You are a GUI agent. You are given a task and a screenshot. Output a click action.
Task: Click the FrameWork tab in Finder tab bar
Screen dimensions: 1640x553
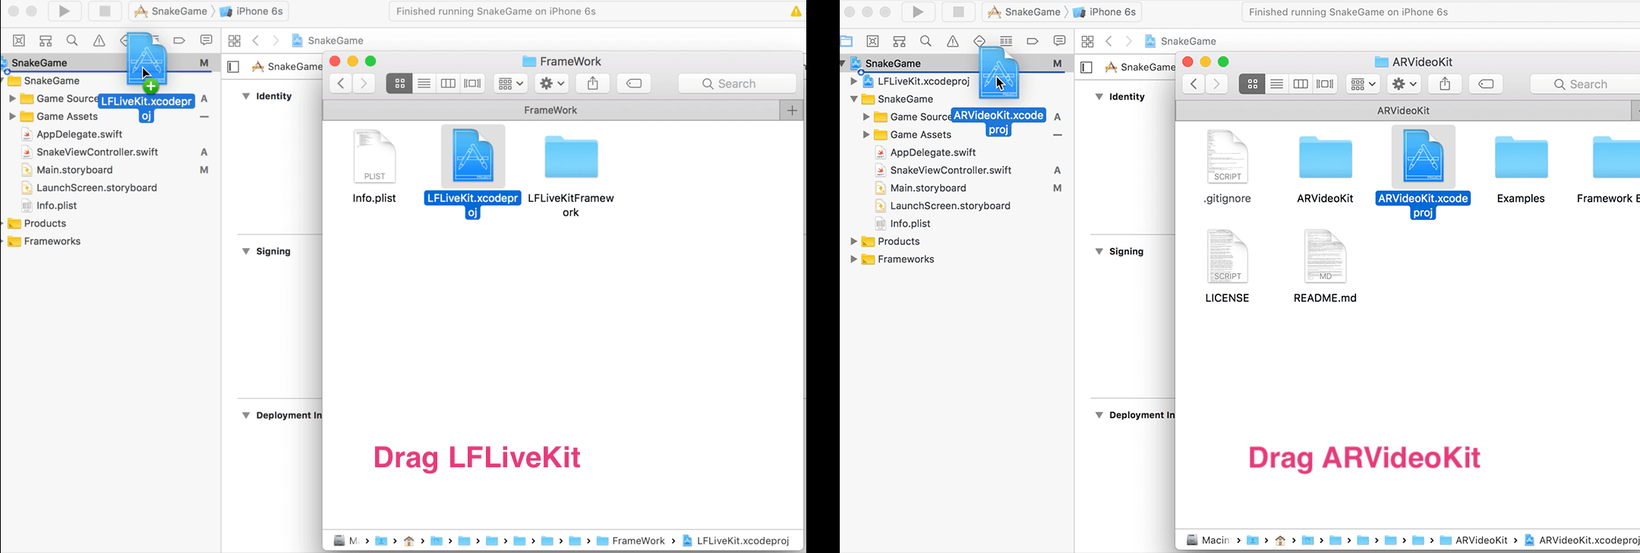(x=550, y=110)
